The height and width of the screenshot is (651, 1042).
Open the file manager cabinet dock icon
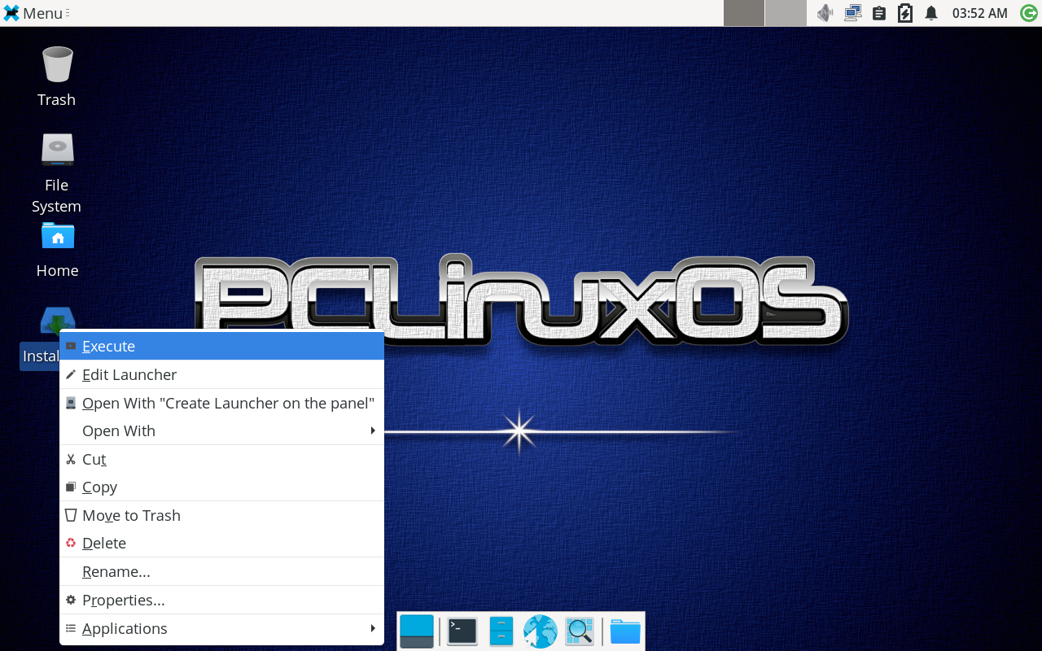pyautogui.click(x=501, y=631)
